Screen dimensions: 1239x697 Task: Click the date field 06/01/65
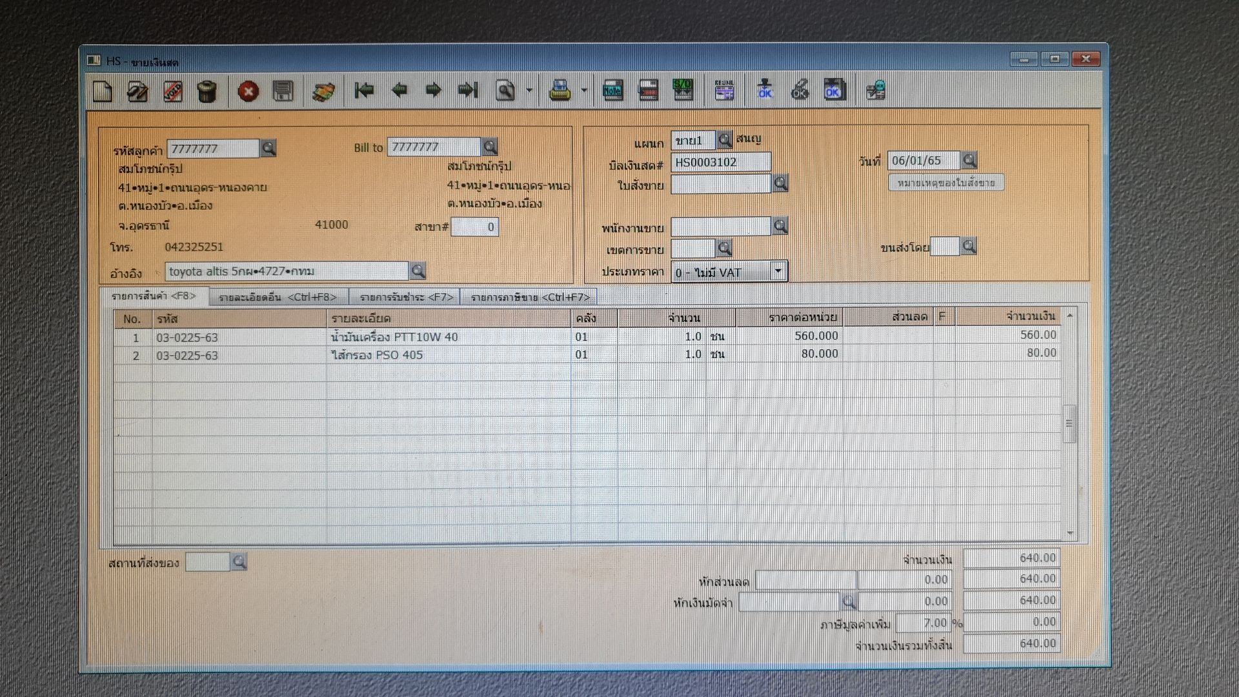coord(924,160)
